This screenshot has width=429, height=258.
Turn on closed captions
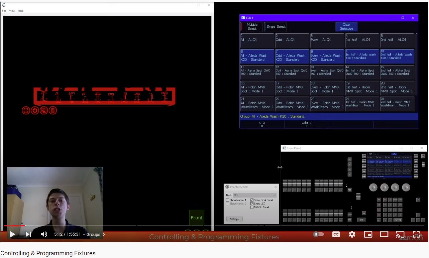click(336, 234)
